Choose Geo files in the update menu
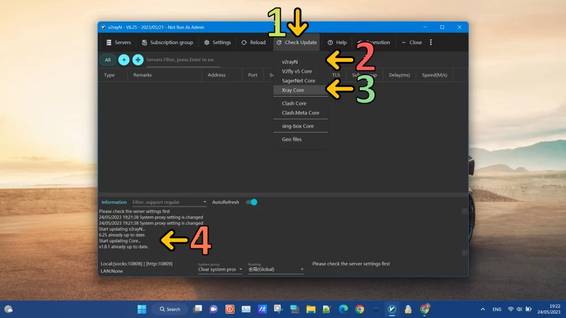Screen dimensions: 566x318 coord(292,139)
